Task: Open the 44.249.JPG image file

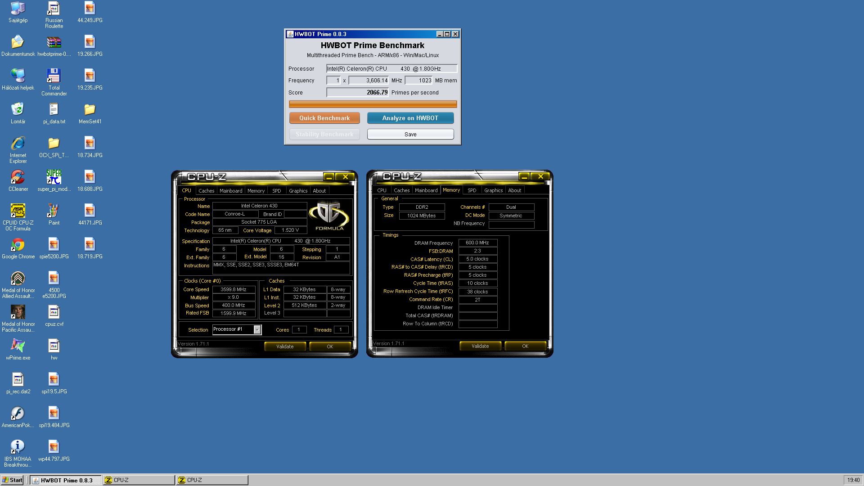Action: click(x=90, y=12)
